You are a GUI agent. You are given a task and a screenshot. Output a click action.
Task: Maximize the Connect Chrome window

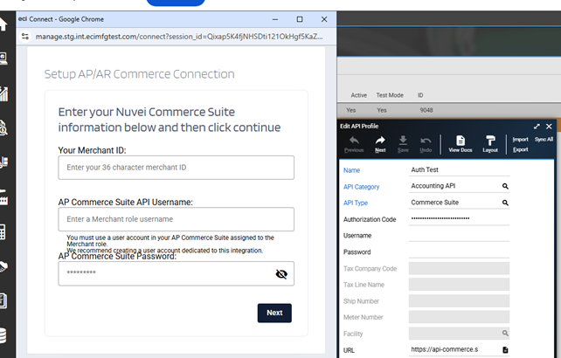point(300,19)
